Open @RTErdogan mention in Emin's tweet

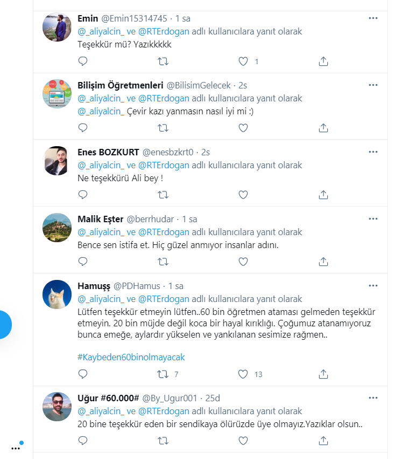click(x=164, y=31)
